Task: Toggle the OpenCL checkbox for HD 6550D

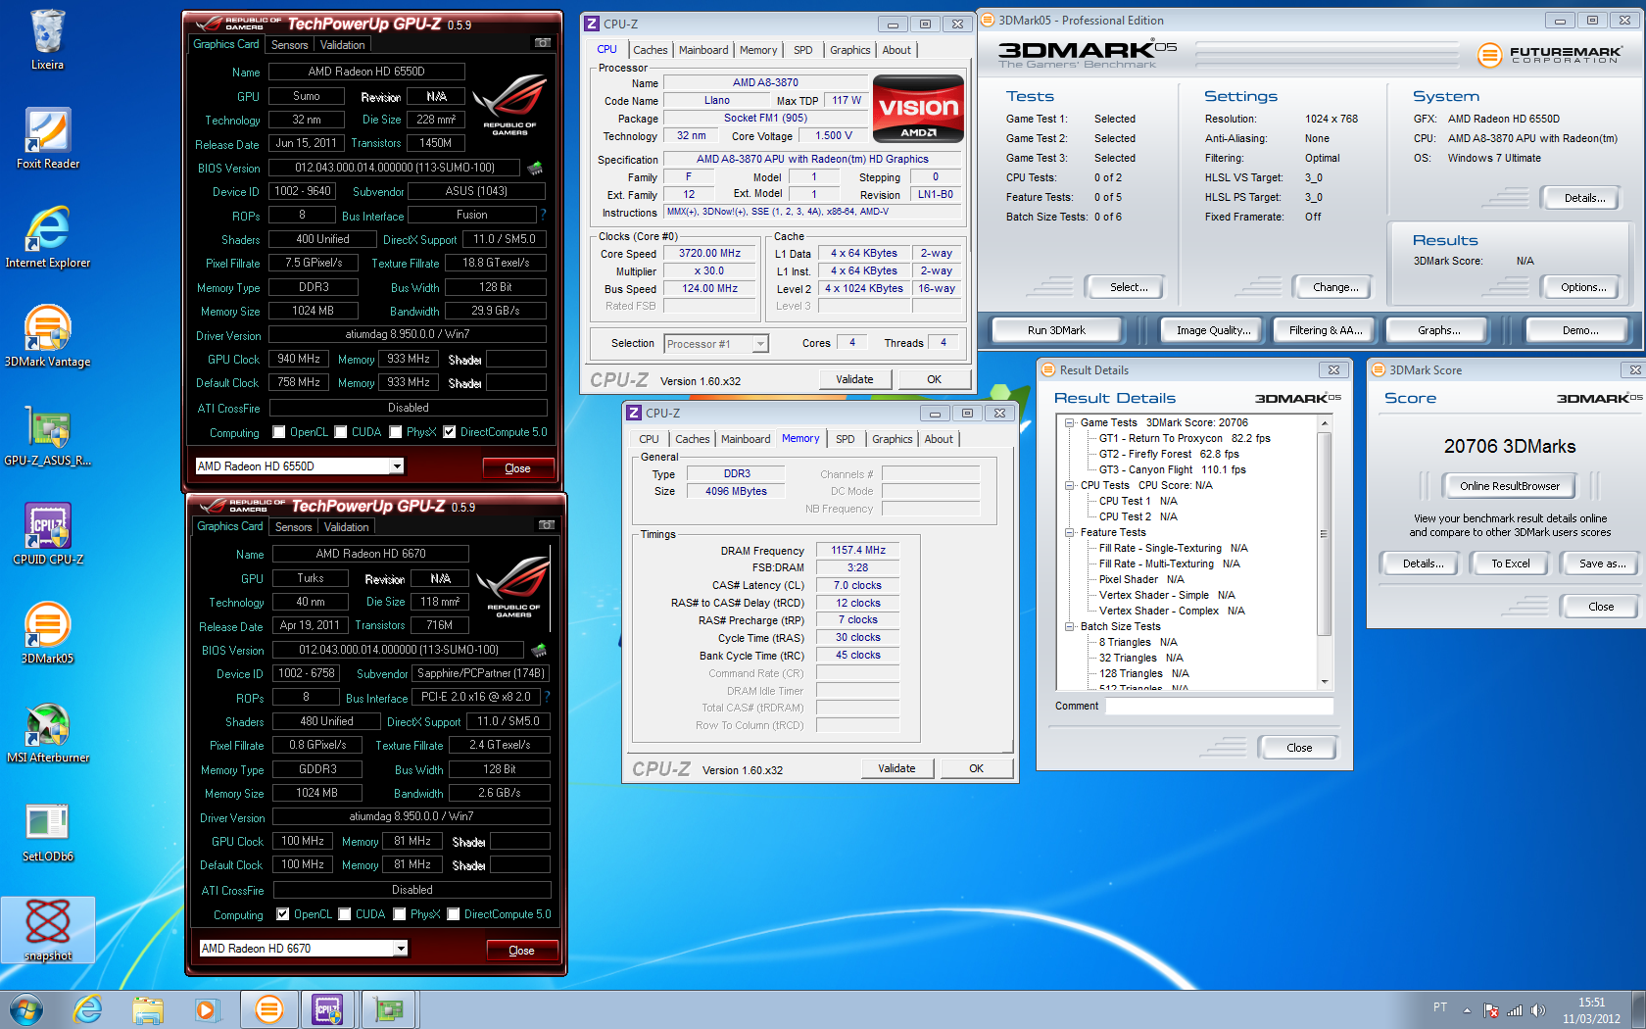Action: 278,432
